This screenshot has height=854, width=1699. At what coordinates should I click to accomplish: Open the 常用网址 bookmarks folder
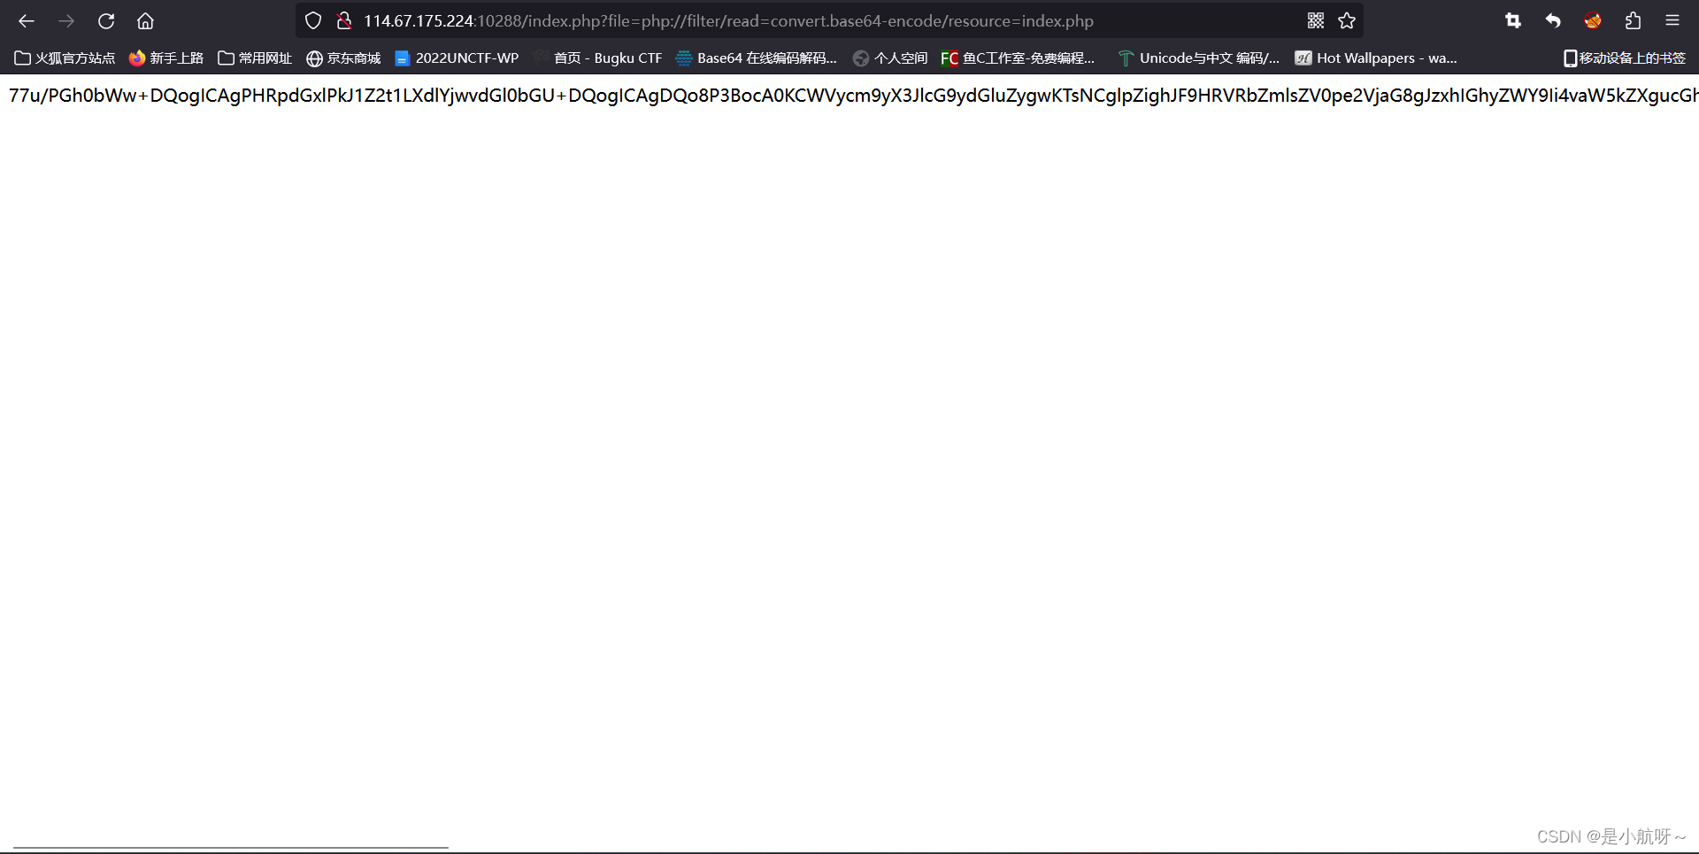point(256,58)
